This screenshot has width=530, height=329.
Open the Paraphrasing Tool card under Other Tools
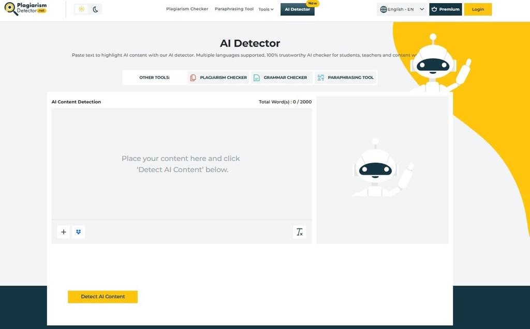point(346,77)
